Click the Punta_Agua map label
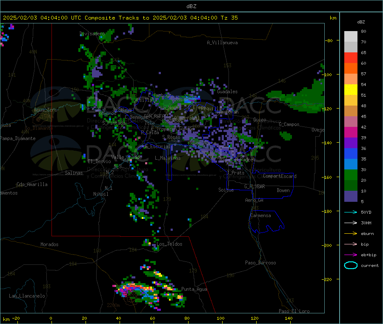Viewport: 383px width, 324px height. tap(194, 289)
